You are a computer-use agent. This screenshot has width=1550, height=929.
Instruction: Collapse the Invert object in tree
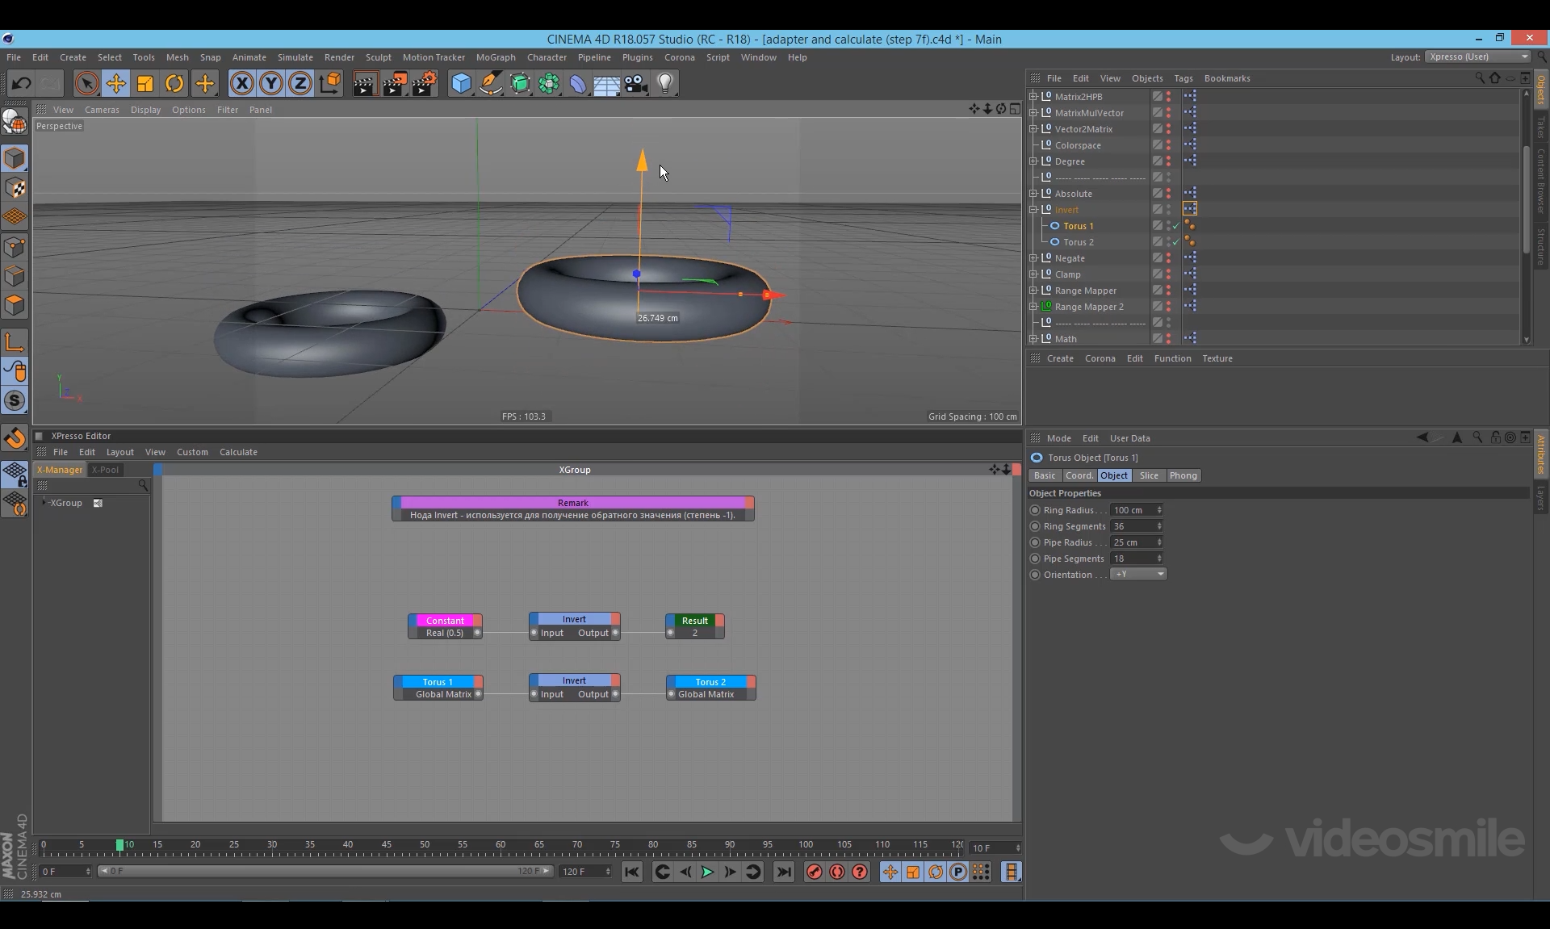[1033, 210]
